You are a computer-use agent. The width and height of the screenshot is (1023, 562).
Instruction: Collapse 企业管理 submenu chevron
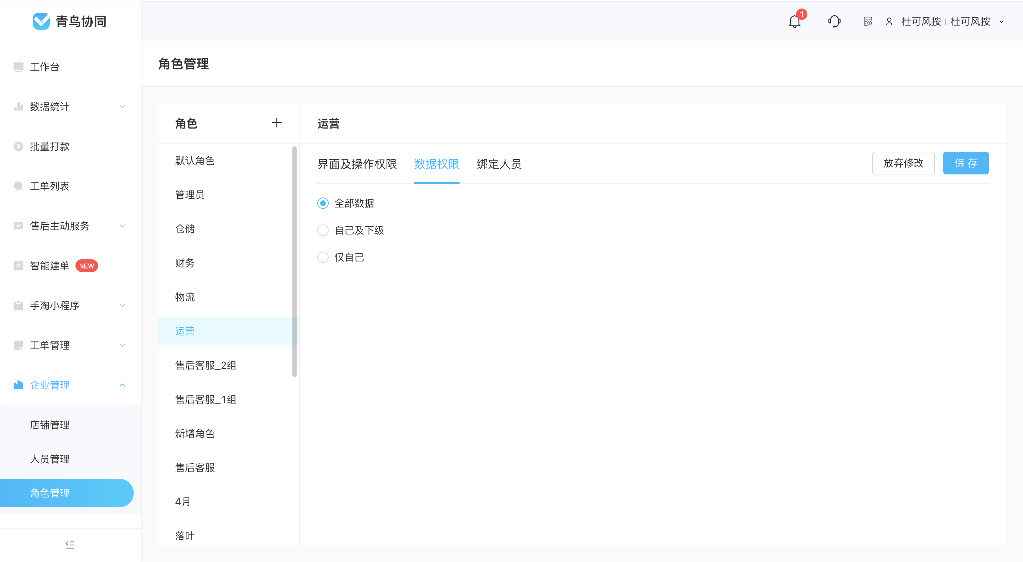click(x=122, y=385)
